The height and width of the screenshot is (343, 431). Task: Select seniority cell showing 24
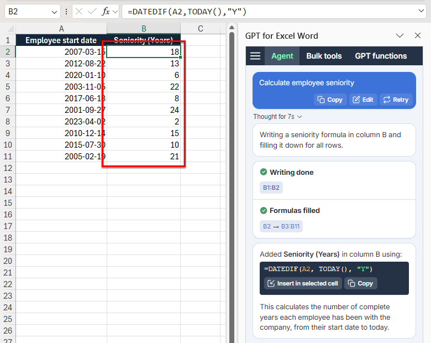click(x=144, y=110)
